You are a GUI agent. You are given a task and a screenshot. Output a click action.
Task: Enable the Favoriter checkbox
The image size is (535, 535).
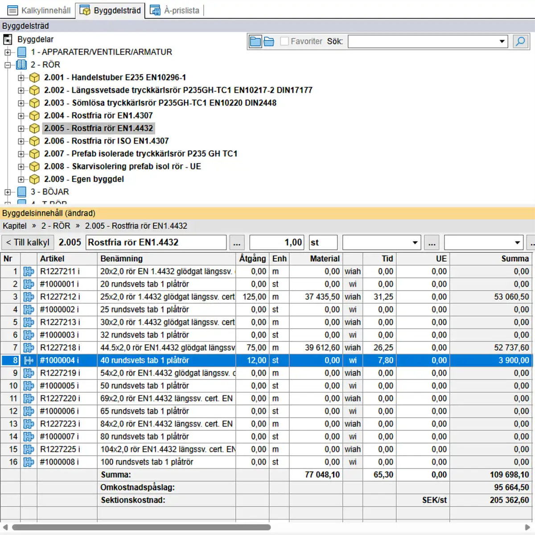click(284, 41)
